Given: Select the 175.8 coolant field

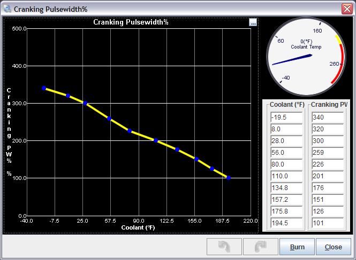Looking at the screenshot, I should (287, 211).
